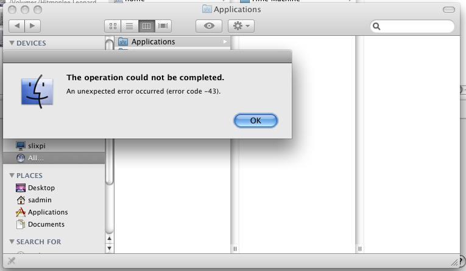This screenshot has height=271, width=466.
Task: Select All... shared item in sidebar
Action: (x=54, y=158)
